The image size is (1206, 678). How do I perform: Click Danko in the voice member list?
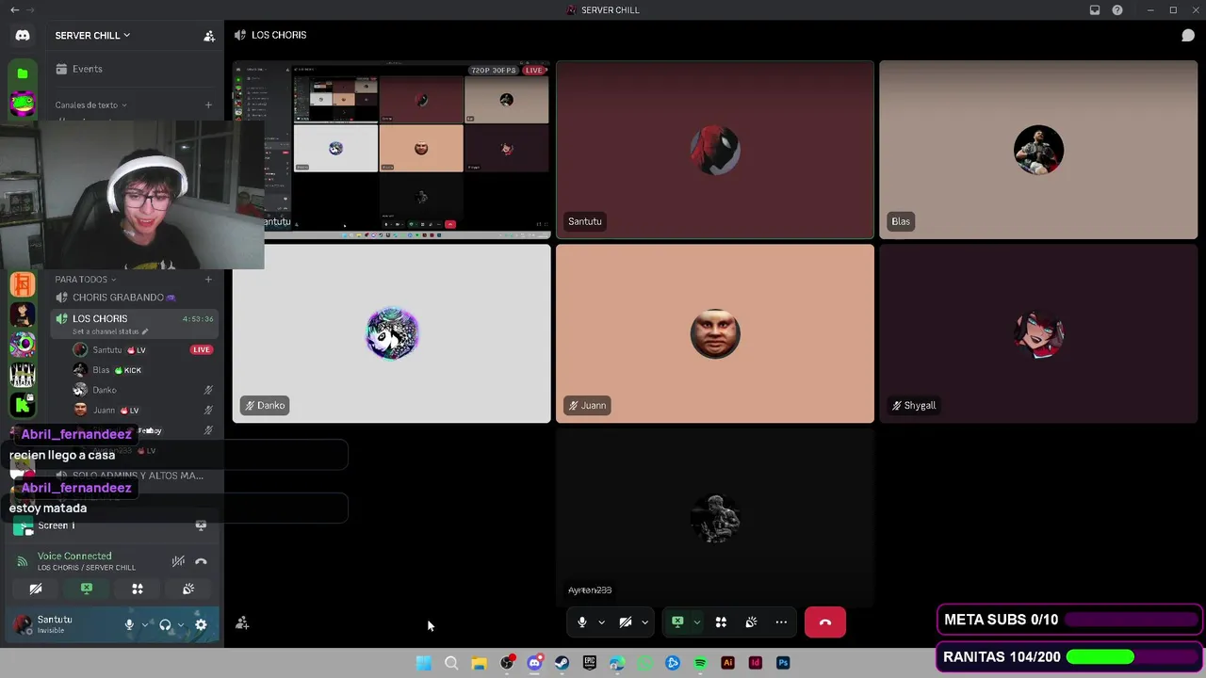pyautogui.click(x=105, y=390)
